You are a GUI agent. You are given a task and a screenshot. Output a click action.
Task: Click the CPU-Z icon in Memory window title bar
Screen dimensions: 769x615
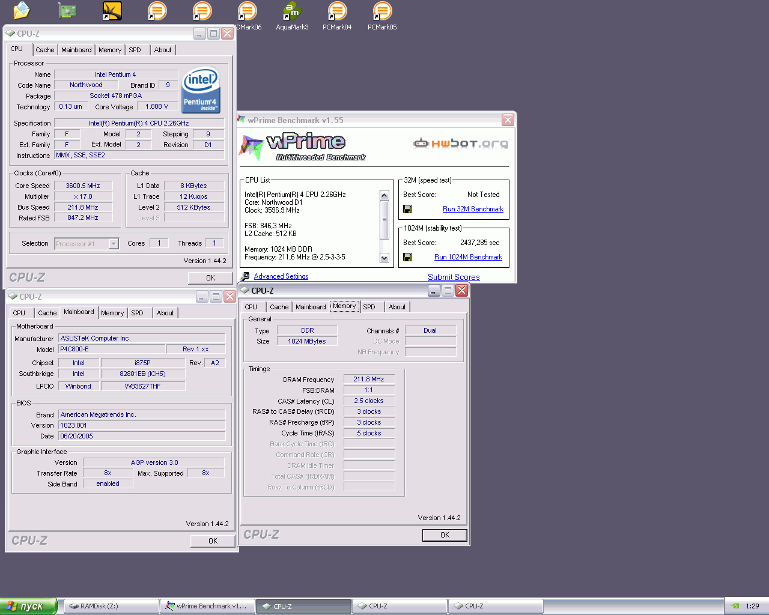click(x=245, y=290)
